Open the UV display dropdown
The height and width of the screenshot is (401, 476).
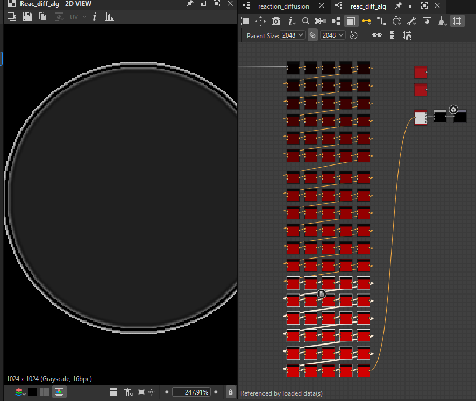78,17
